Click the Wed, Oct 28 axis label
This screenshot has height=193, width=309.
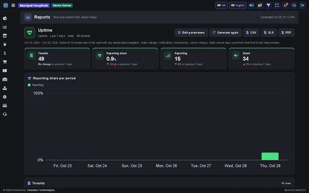pos(236,166)
